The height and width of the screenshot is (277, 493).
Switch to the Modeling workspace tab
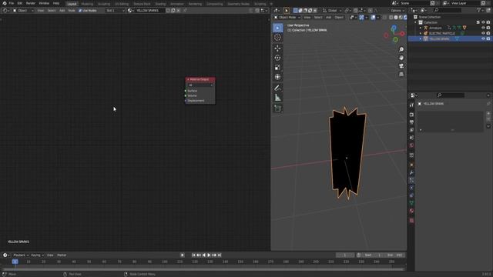coord(87,4)
